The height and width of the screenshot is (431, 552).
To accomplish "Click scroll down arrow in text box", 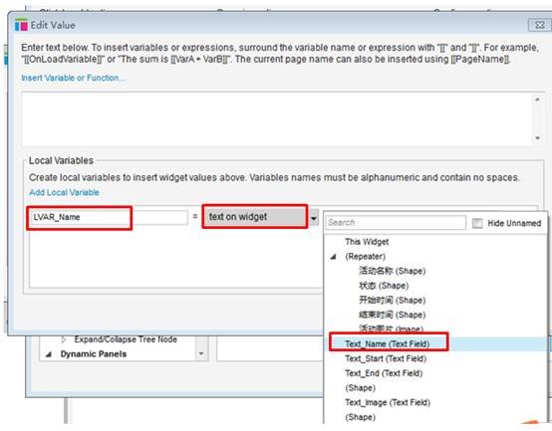I will 537,138.
